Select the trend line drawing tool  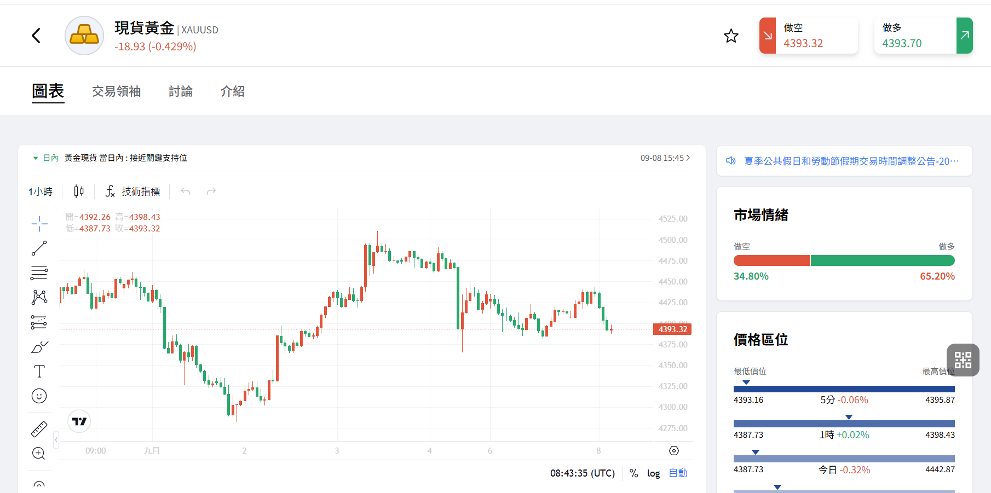pos(39,248)
